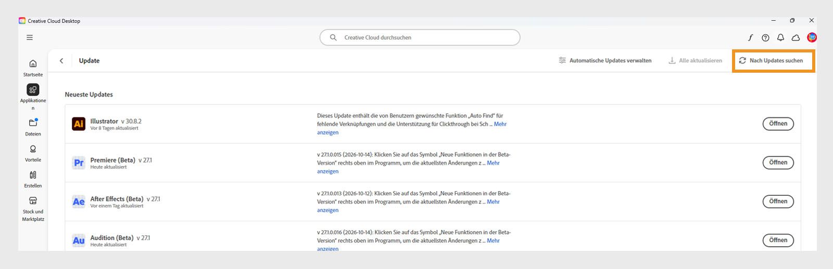Click the Neueste Updates heading
The height and width of the screenshot is (269, 833).
coord(89,95)
